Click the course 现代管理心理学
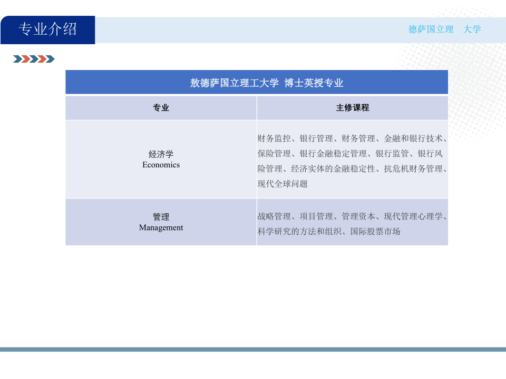Screen dimensions: 506x379 click(x=413, y=216)
